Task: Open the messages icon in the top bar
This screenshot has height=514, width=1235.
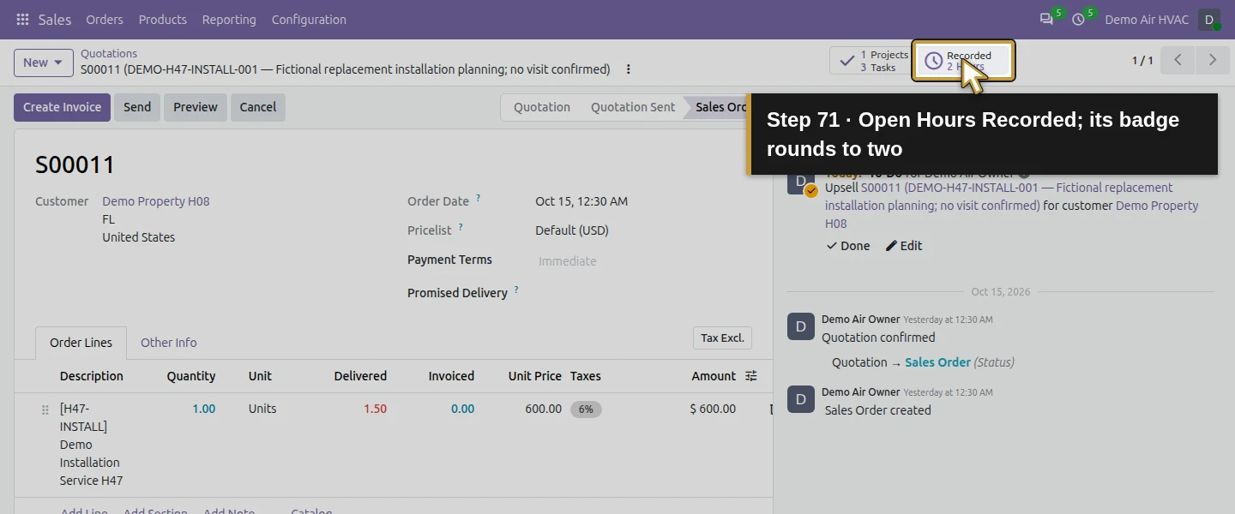Action: click(1046, 20)
